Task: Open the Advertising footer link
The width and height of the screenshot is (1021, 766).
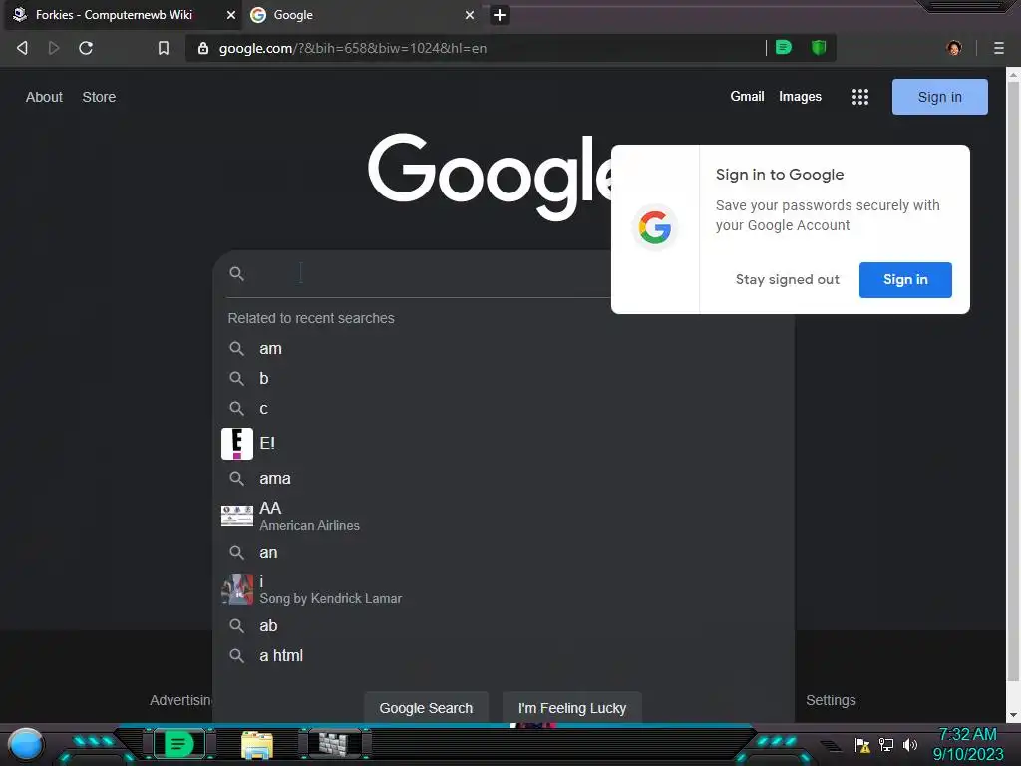Action: click(x=181, y=700)
